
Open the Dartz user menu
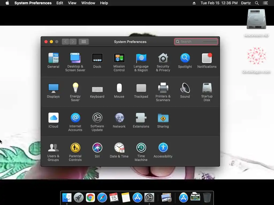coord(246,3)
